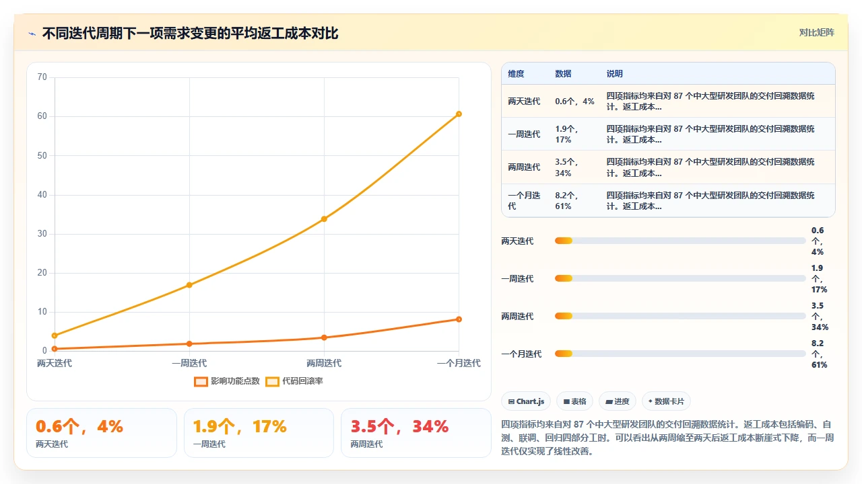Click the 一个月迭代 x-axis label on chart
Image resolution: width=862 pixels, height=484 pixels.
pos(459,363)
